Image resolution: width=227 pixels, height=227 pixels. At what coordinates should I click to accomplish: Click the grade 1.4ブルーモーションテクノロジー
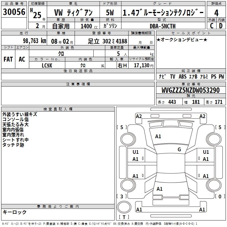click(163, 12)
